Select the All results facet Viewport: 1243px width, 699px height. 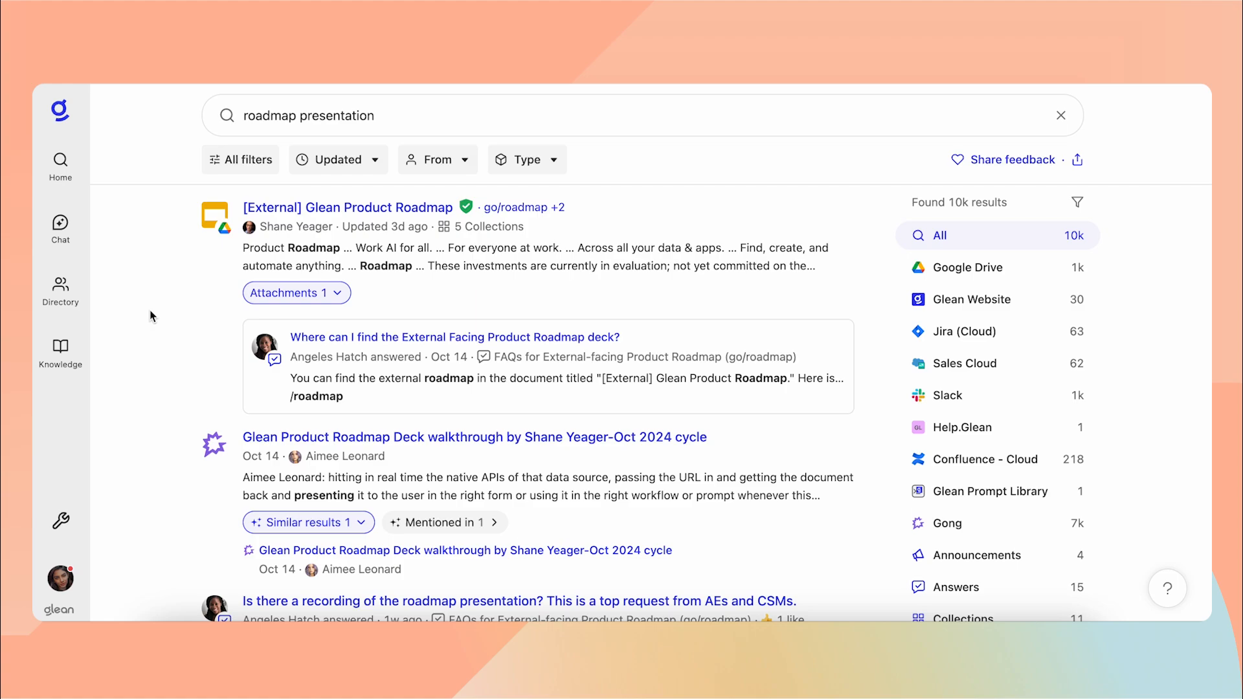tap(941, 235)
